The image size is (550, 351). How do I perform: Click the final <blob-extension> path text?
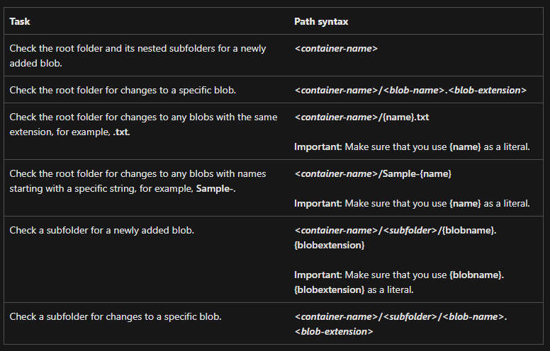click(334, 331)
